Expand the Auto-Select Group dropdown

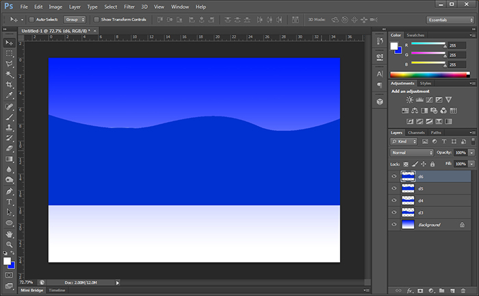(x=75, y=20)
